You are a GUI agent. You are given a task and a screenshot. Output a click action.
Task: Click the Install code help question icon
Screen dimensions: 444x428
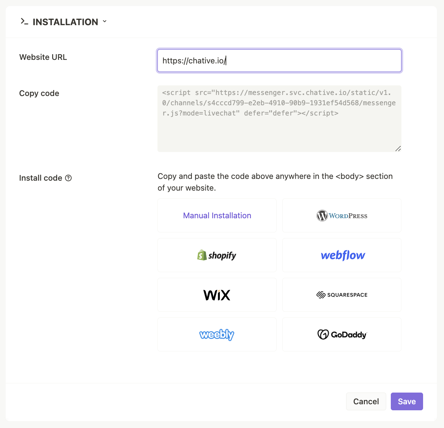68,178
